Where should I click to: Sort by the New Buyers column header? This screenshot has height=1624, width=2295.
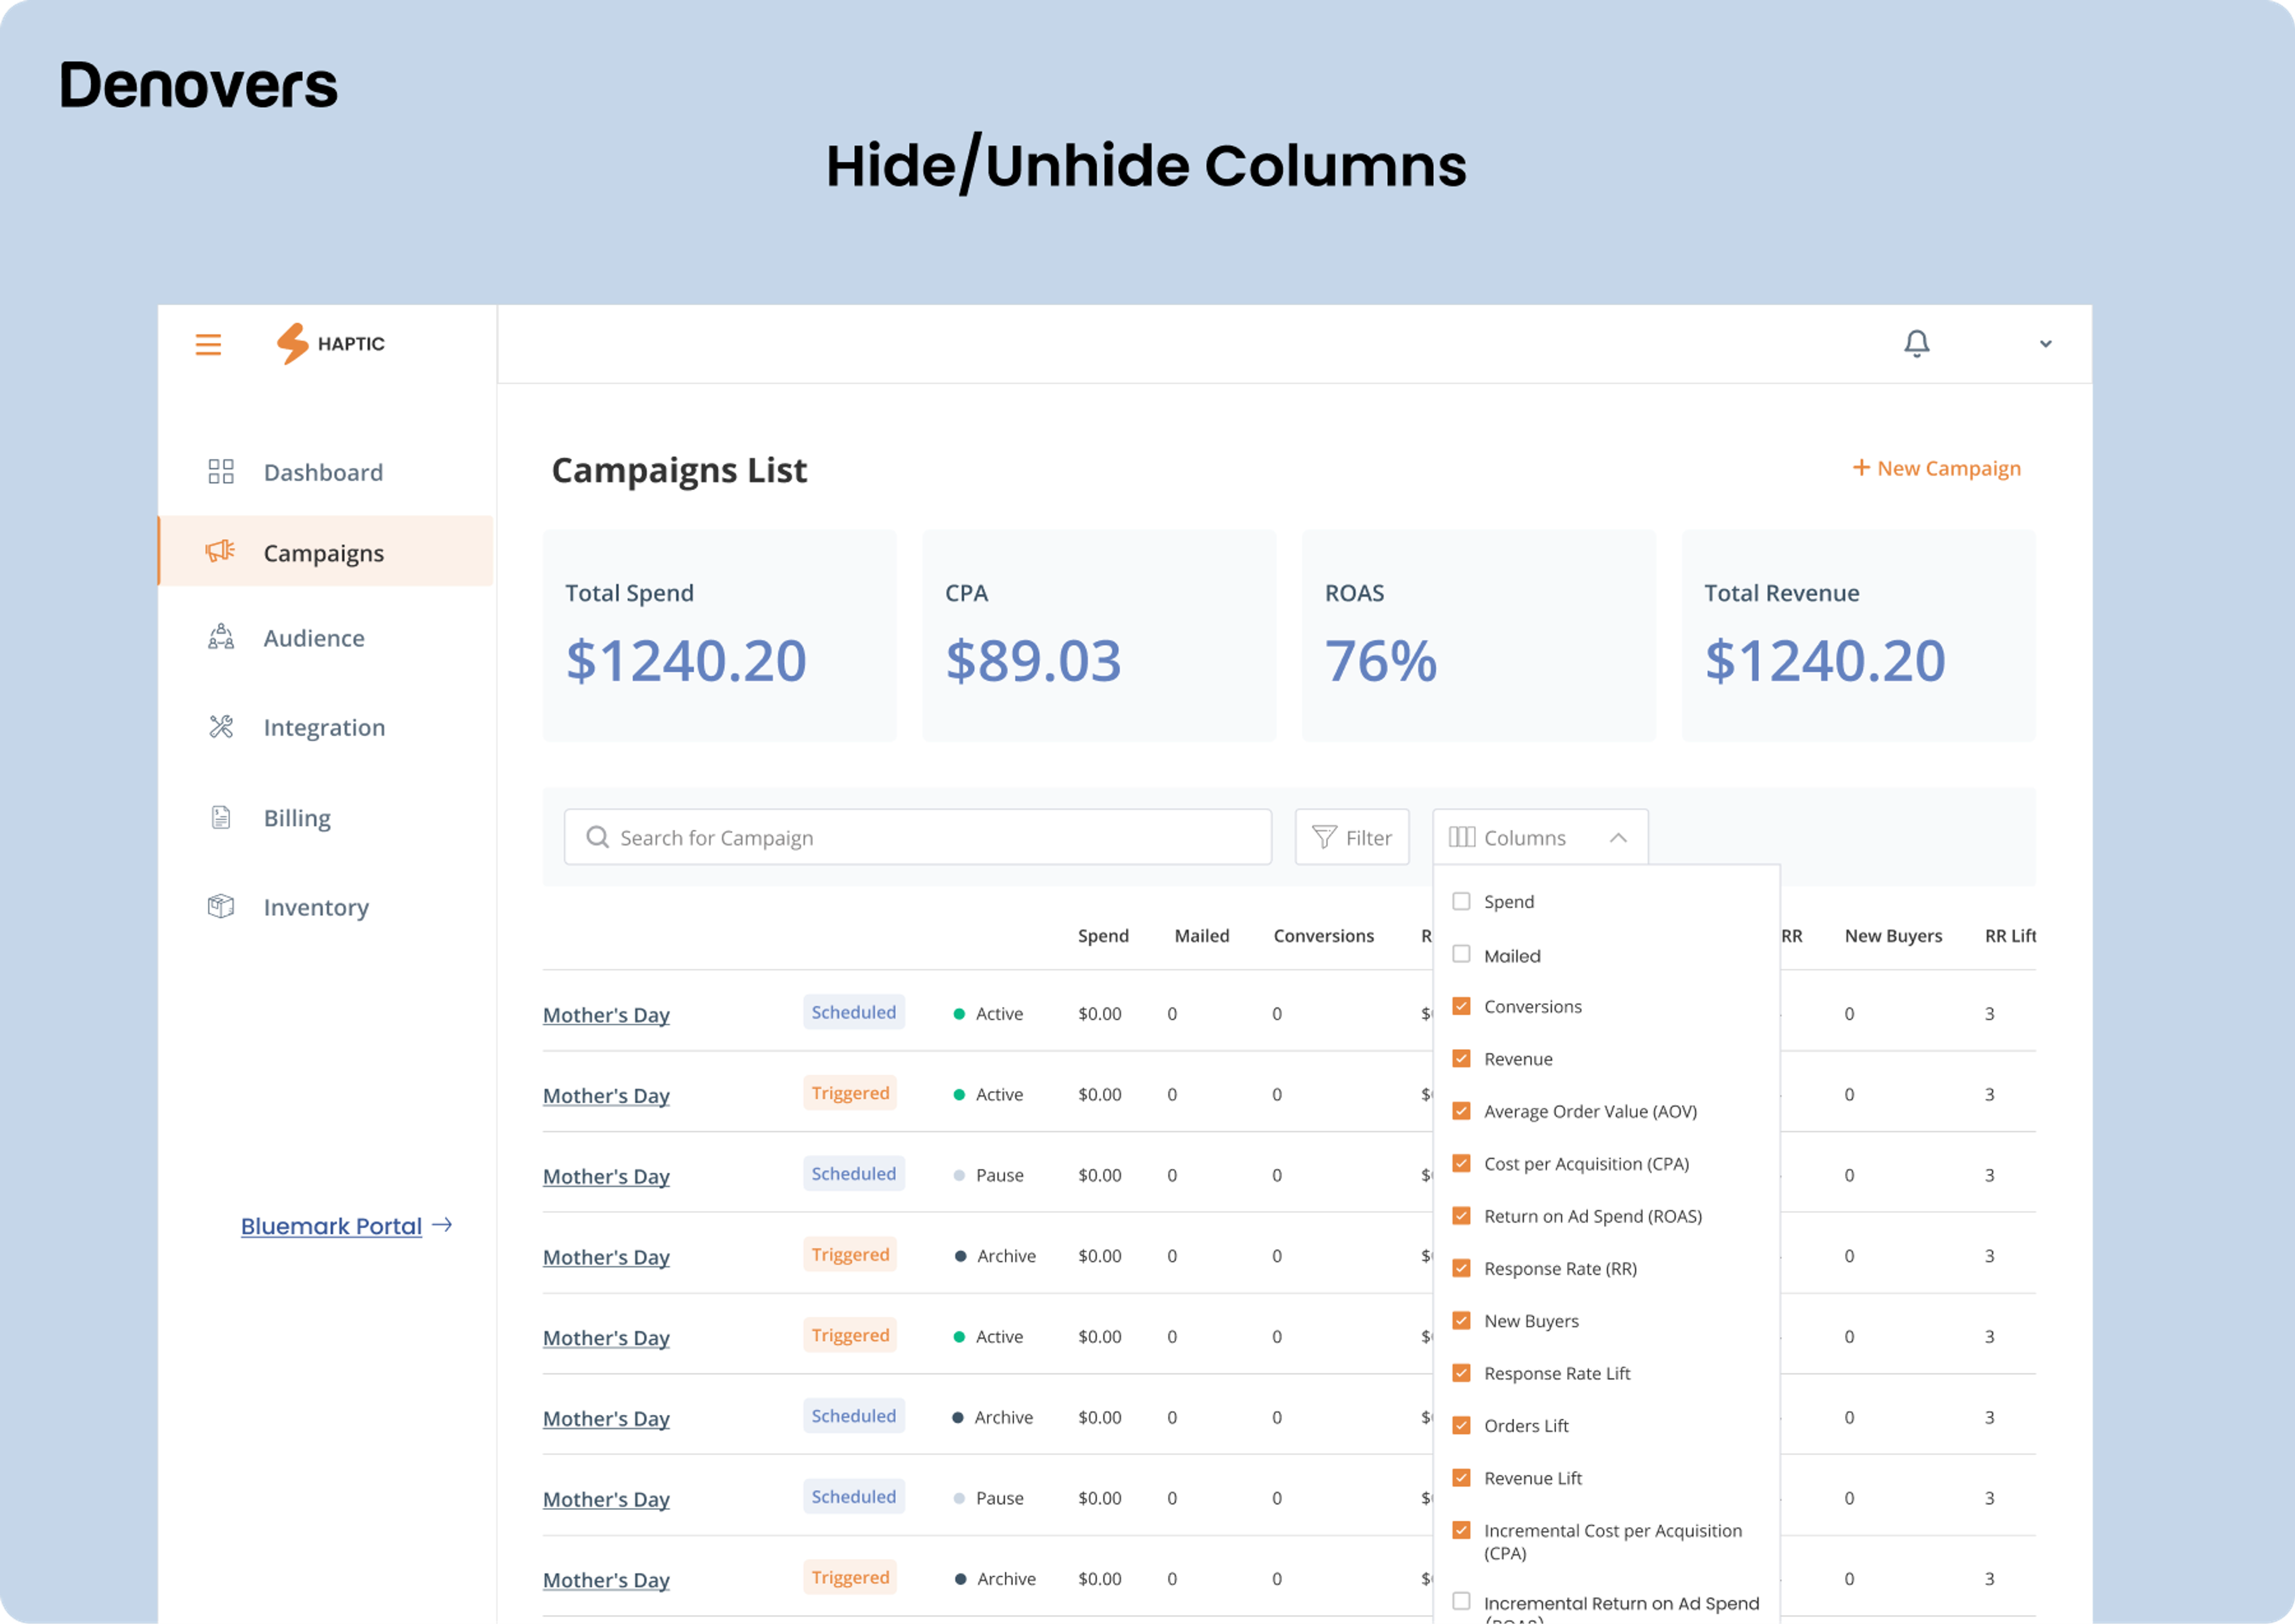click(x=1893, y=936)
